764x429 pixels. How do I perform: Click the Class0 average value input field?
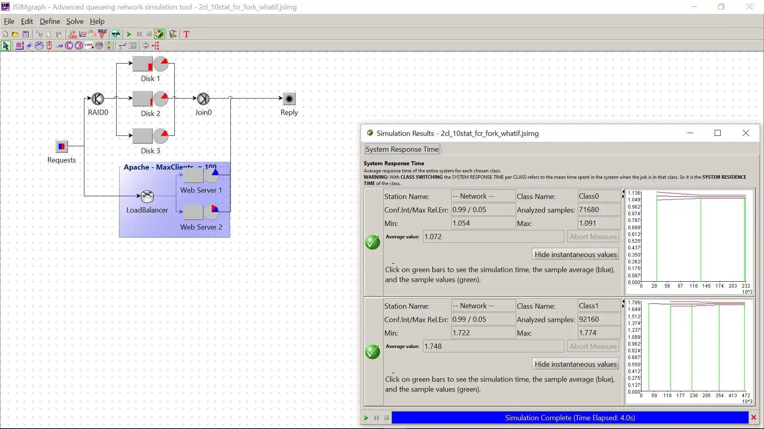pyautogui.click(x=493, y=236)
